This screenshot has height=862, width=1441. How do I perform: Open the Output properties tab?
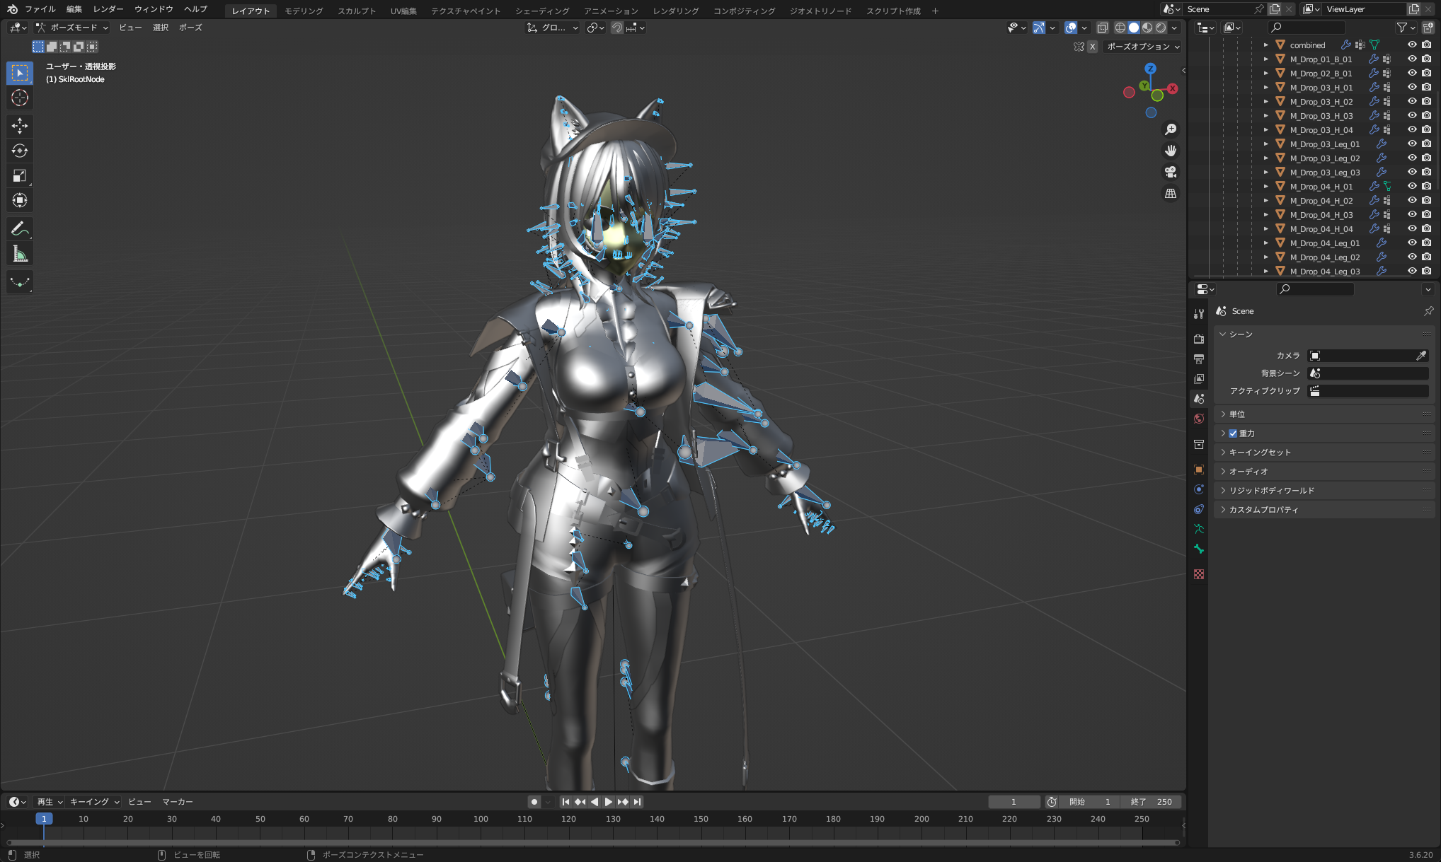pos(1199,359)
